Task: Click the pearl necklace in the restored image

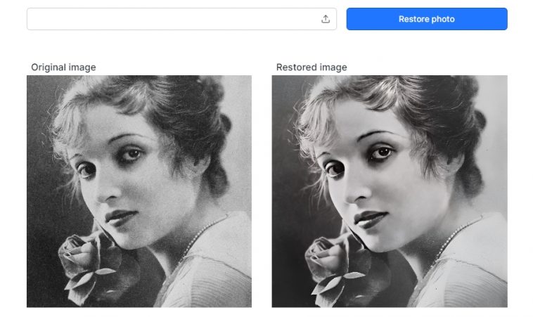Action: pyautogui.click(x=456, y=238)
